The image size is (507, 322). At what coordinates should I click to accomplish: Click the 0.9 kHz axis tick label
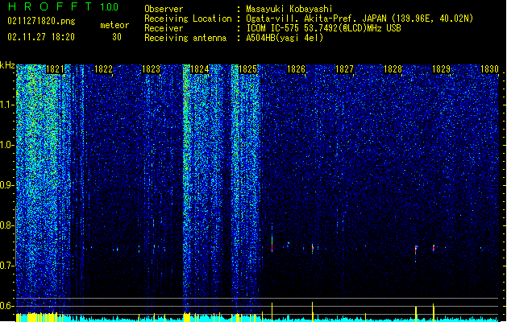coord(7,185)
